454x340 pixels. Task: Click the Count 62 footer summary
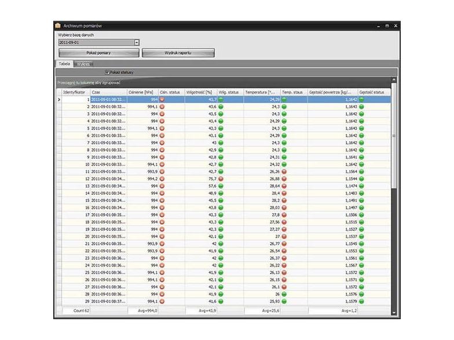click(x=76, y=311)
